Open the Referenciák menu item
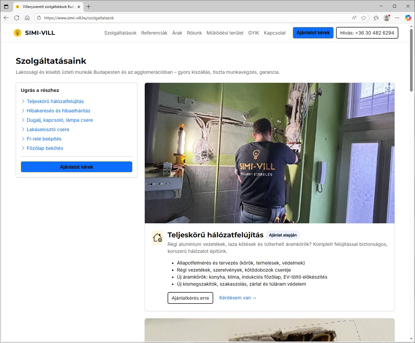Screen dimensions: 415x343 click(154, 33)
